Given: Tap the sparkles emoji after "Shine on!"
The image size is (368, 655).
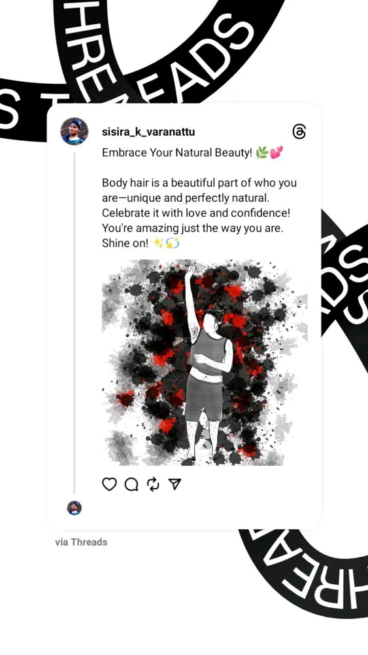Looking at the screenshot, I should pyautogui.click(x=158, y=243).
